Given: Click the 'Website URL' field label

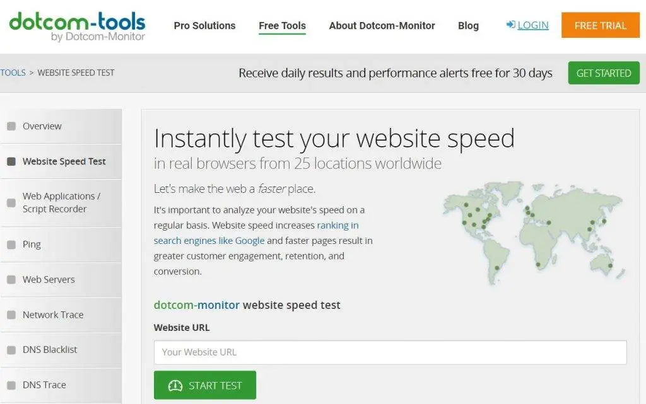Looking at the screenshot, I should point(182,328).
